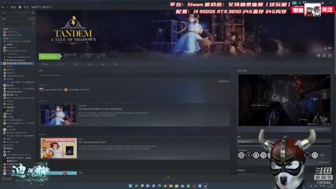Open advanced library filter options icon
Viewport: 336px width, 189px height.
click(x=33, y=24)
